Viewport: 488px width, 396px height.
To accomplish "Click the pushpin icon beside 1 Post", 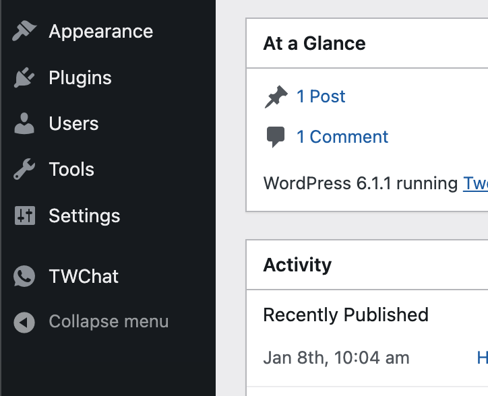I will click(276, 96).
